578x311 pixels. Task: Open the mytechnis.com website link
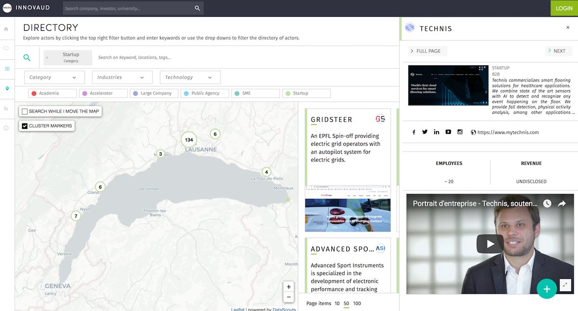click(508, 132)
